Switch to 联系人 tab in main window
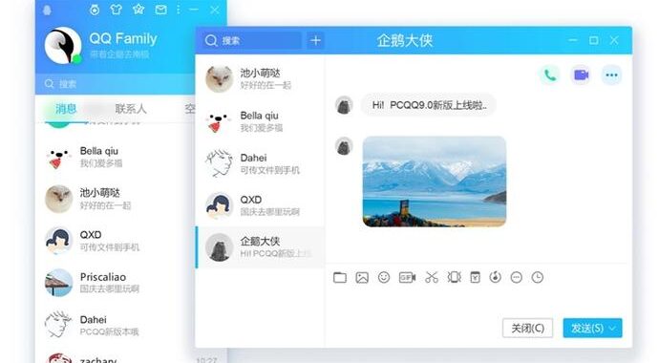The image size is (659, 363). click(131, 109)
